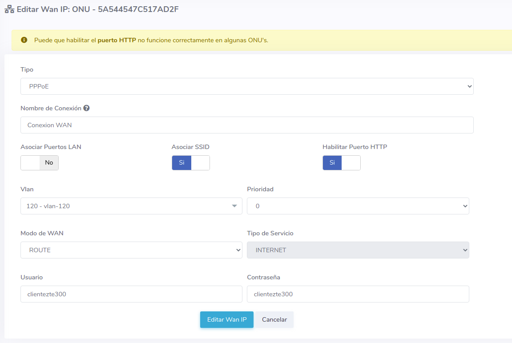Click the bold puerto HTTP text in the alert
The width and height of the screenshot is (512, 343).
117,40
